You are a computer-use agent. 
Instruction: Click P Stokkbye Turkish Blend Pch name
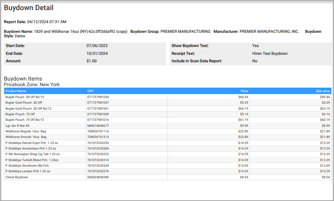click(x=32, y=160)
